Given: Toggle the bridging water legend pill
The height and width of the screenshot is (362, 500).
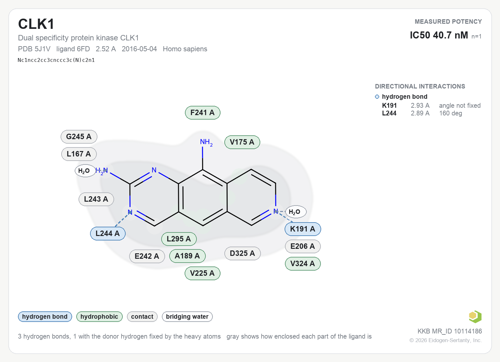Looking at the screenshot, I should point(187,316).
